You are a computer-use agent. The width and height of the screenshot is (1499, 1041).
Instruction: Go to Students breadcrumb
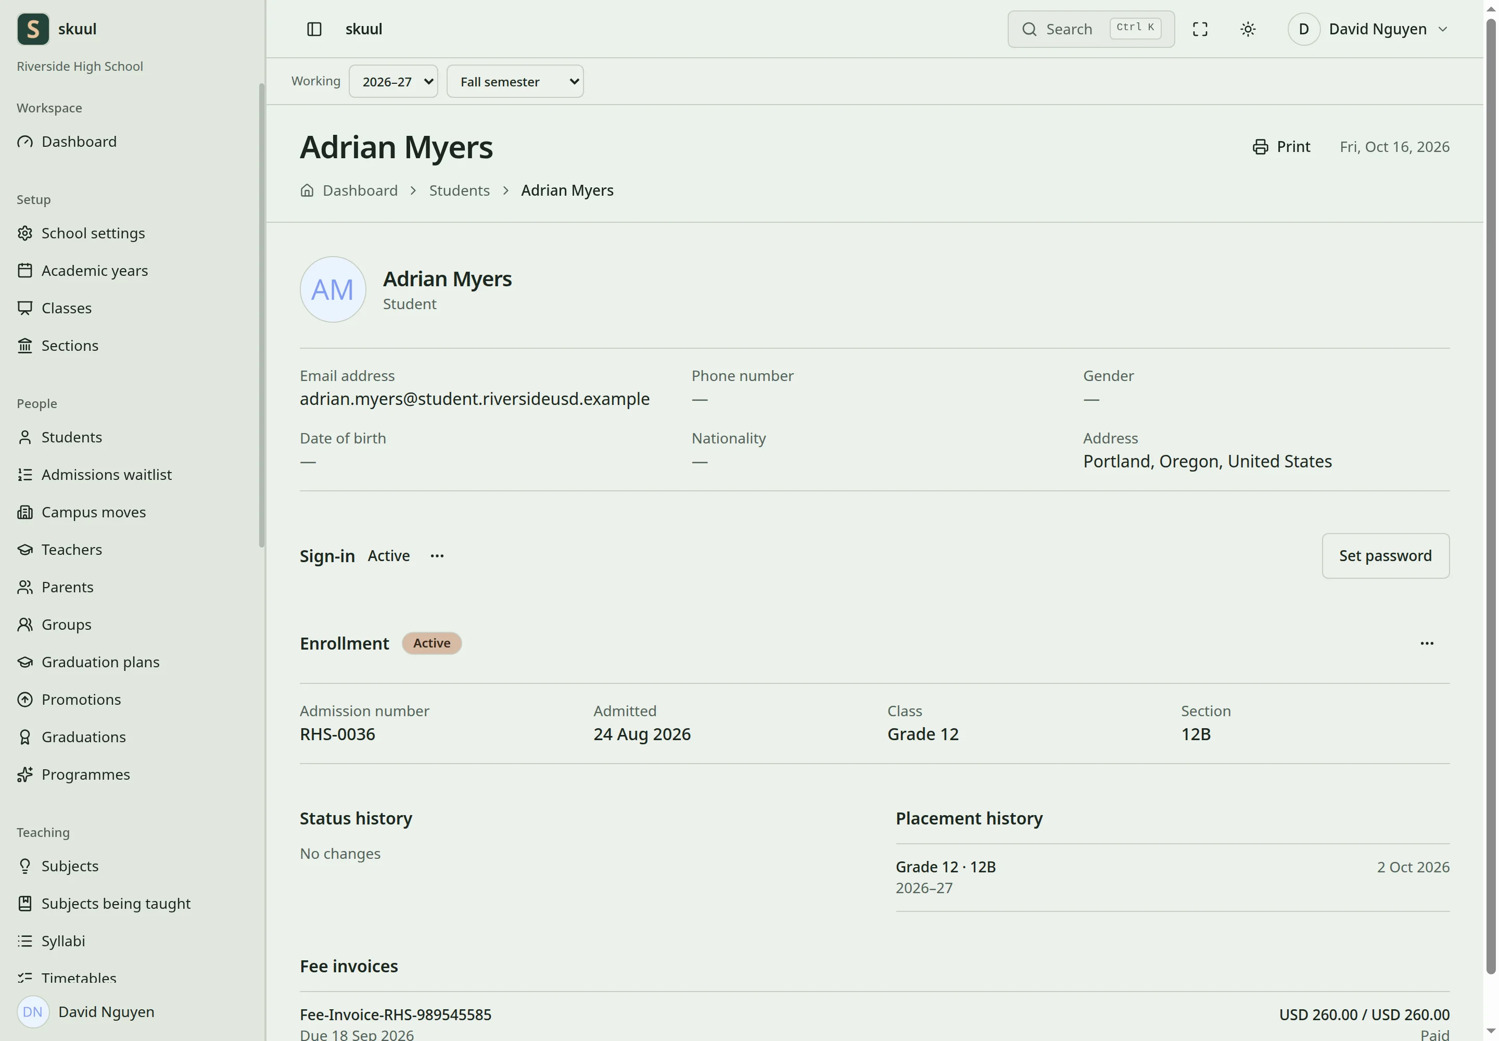tap(459, 190)
